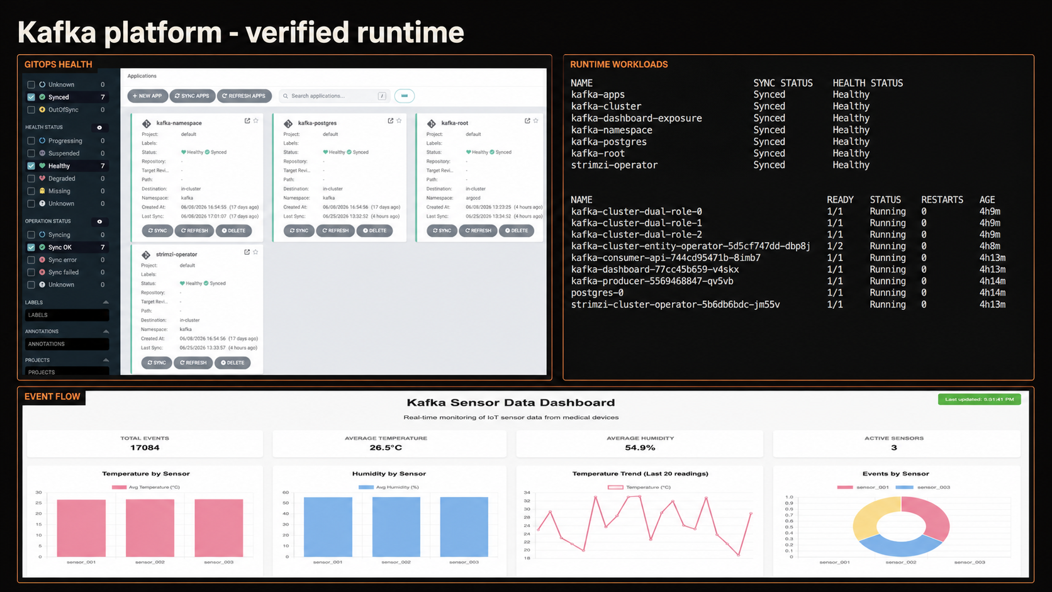Image resolution: width=1052 pixels, height=592 pixels.
Task: Click the search magnifier icon
Action: click(x=286, y=96)
